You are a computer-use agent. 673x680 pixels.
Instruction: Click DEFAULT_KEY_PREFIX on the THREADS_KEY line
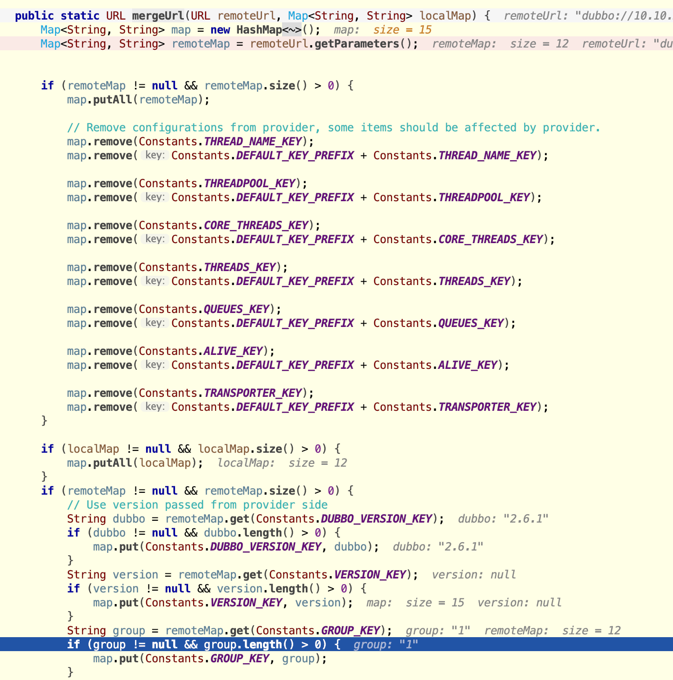(x=295, y=281)
